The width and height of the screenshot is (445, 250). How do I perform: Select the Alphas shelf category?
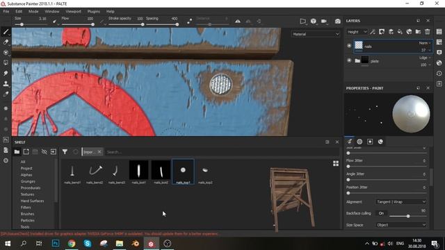pyautogui.click(x=26, y=175)
